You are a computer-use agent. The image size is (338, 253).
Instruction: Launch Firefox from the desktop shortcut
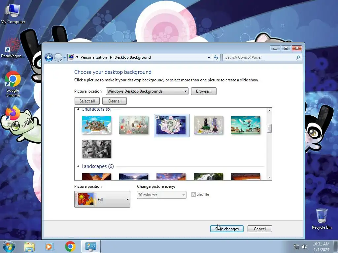pyautogui.click(x=13, y=116)
